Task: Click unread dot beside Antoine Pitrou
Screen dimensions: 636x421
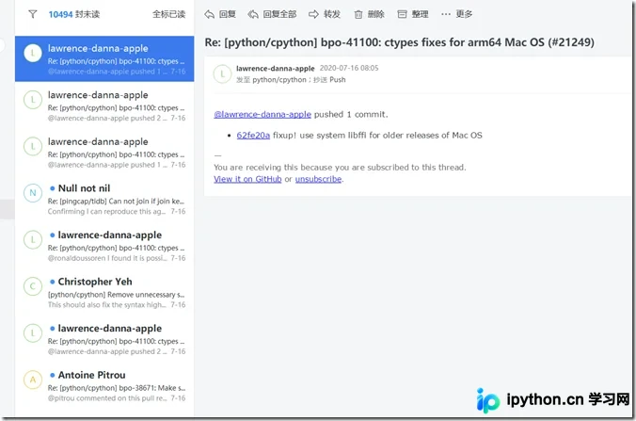Action: [x=53, y=375]
